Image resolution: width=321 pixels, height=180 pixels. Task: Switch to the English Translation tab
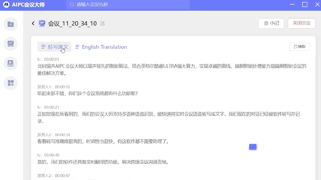(101, 47)
